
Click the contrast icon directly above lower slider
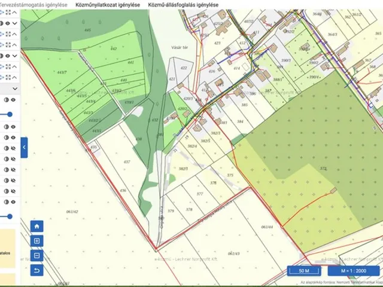point(5,203)
